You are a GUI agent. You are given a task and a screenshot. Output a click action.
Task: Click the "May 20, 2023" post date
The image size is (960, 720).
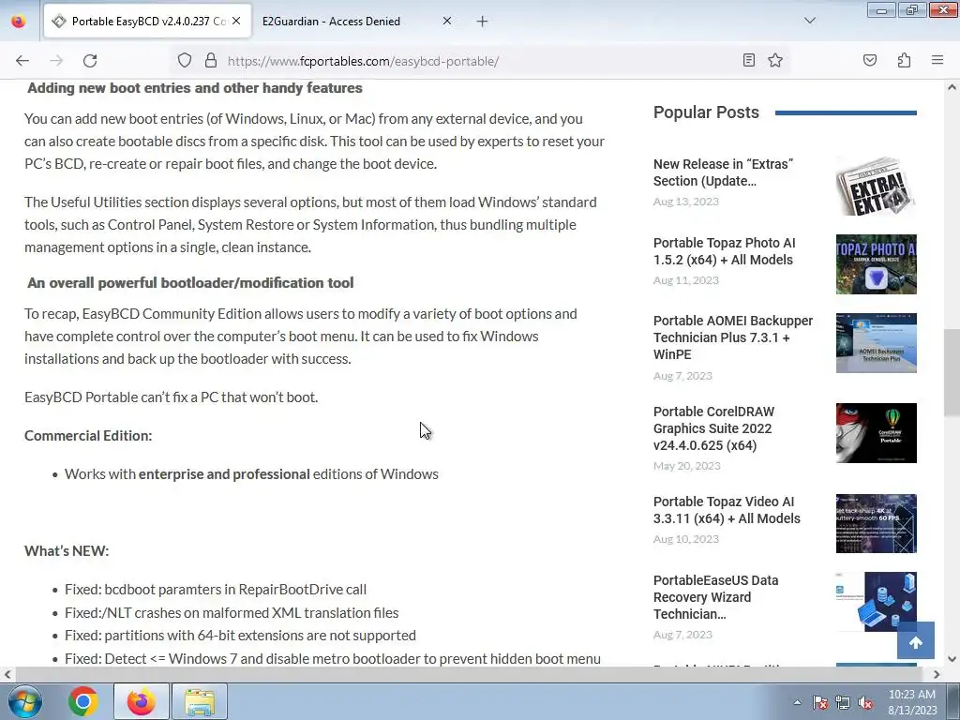tap(687, 466)
